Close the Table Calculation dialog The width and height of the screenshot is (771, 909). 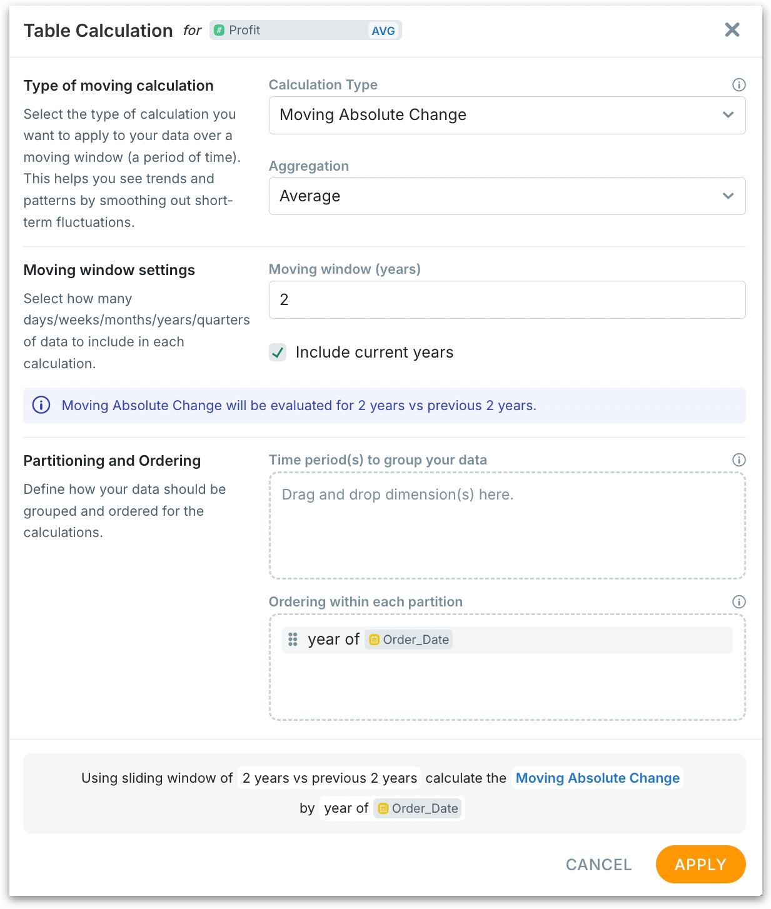point(732,30)
